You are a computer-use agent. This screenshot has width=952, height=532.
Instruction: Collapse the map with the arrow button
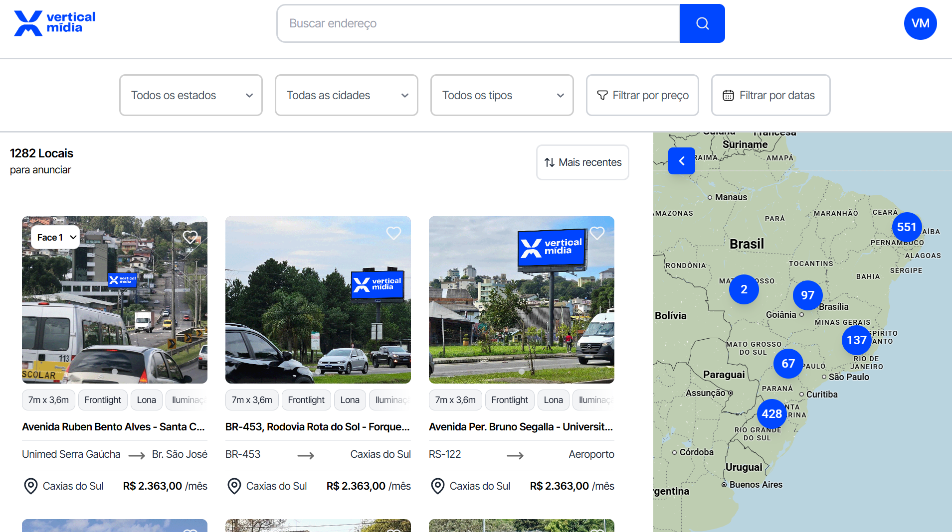click(x=681, y=161)
